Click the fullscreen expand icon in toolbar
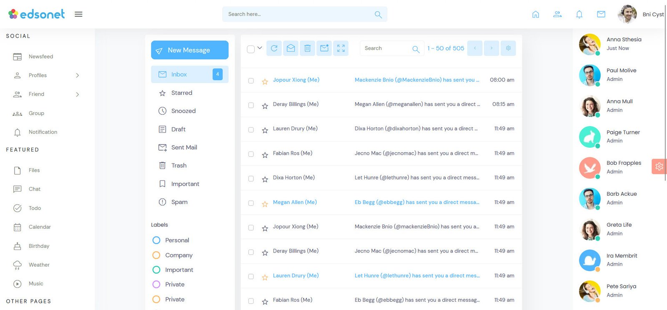Screen dimensions: 667x310 coord(341,48)
